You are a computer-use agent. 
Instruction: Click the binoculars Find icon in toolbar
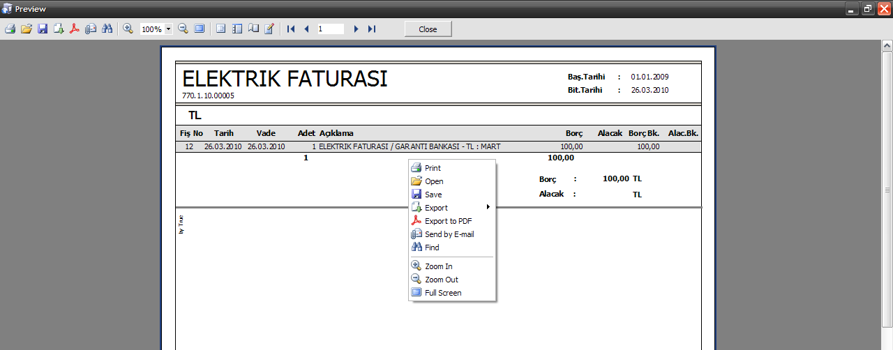(107, 29)
